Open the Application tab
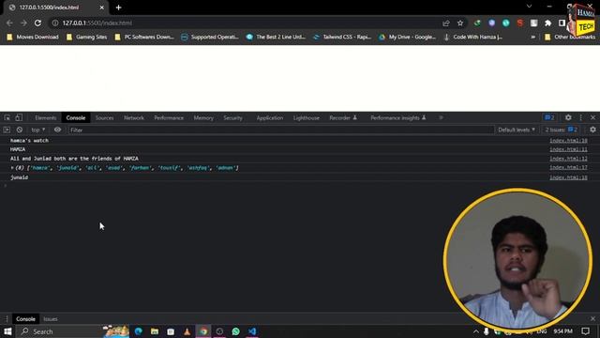600x338 pixels. (270, 117)
